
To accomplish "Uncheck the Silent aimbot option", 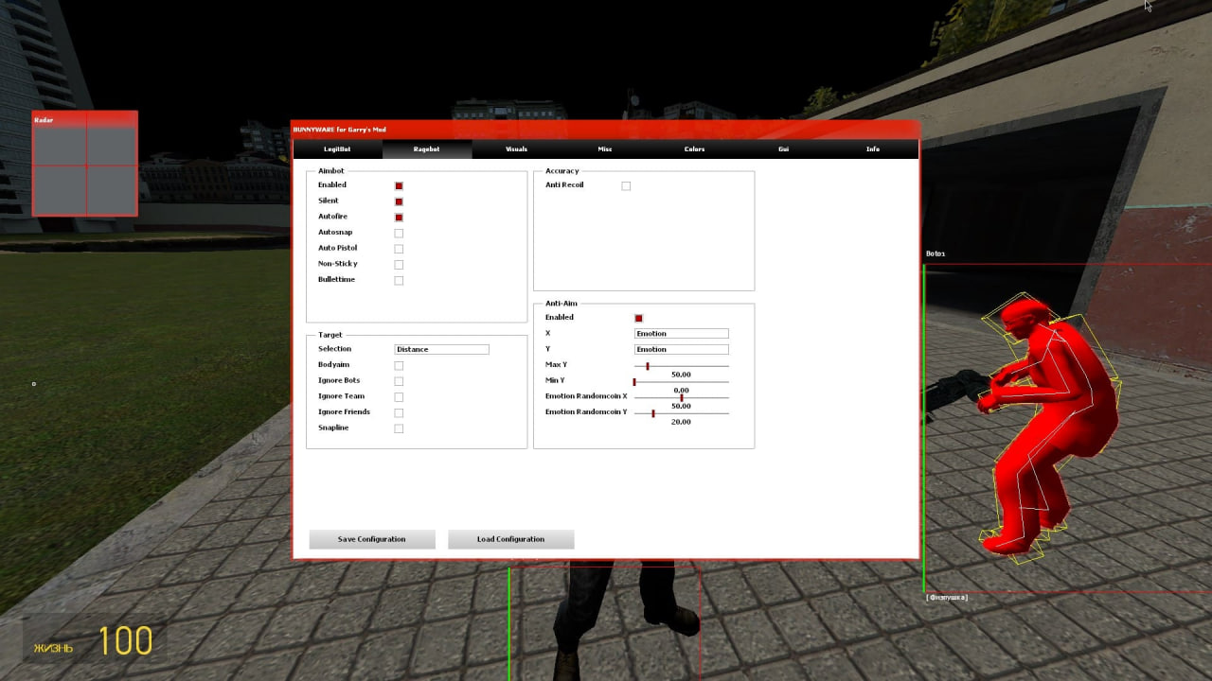I will tap(399, 201).
